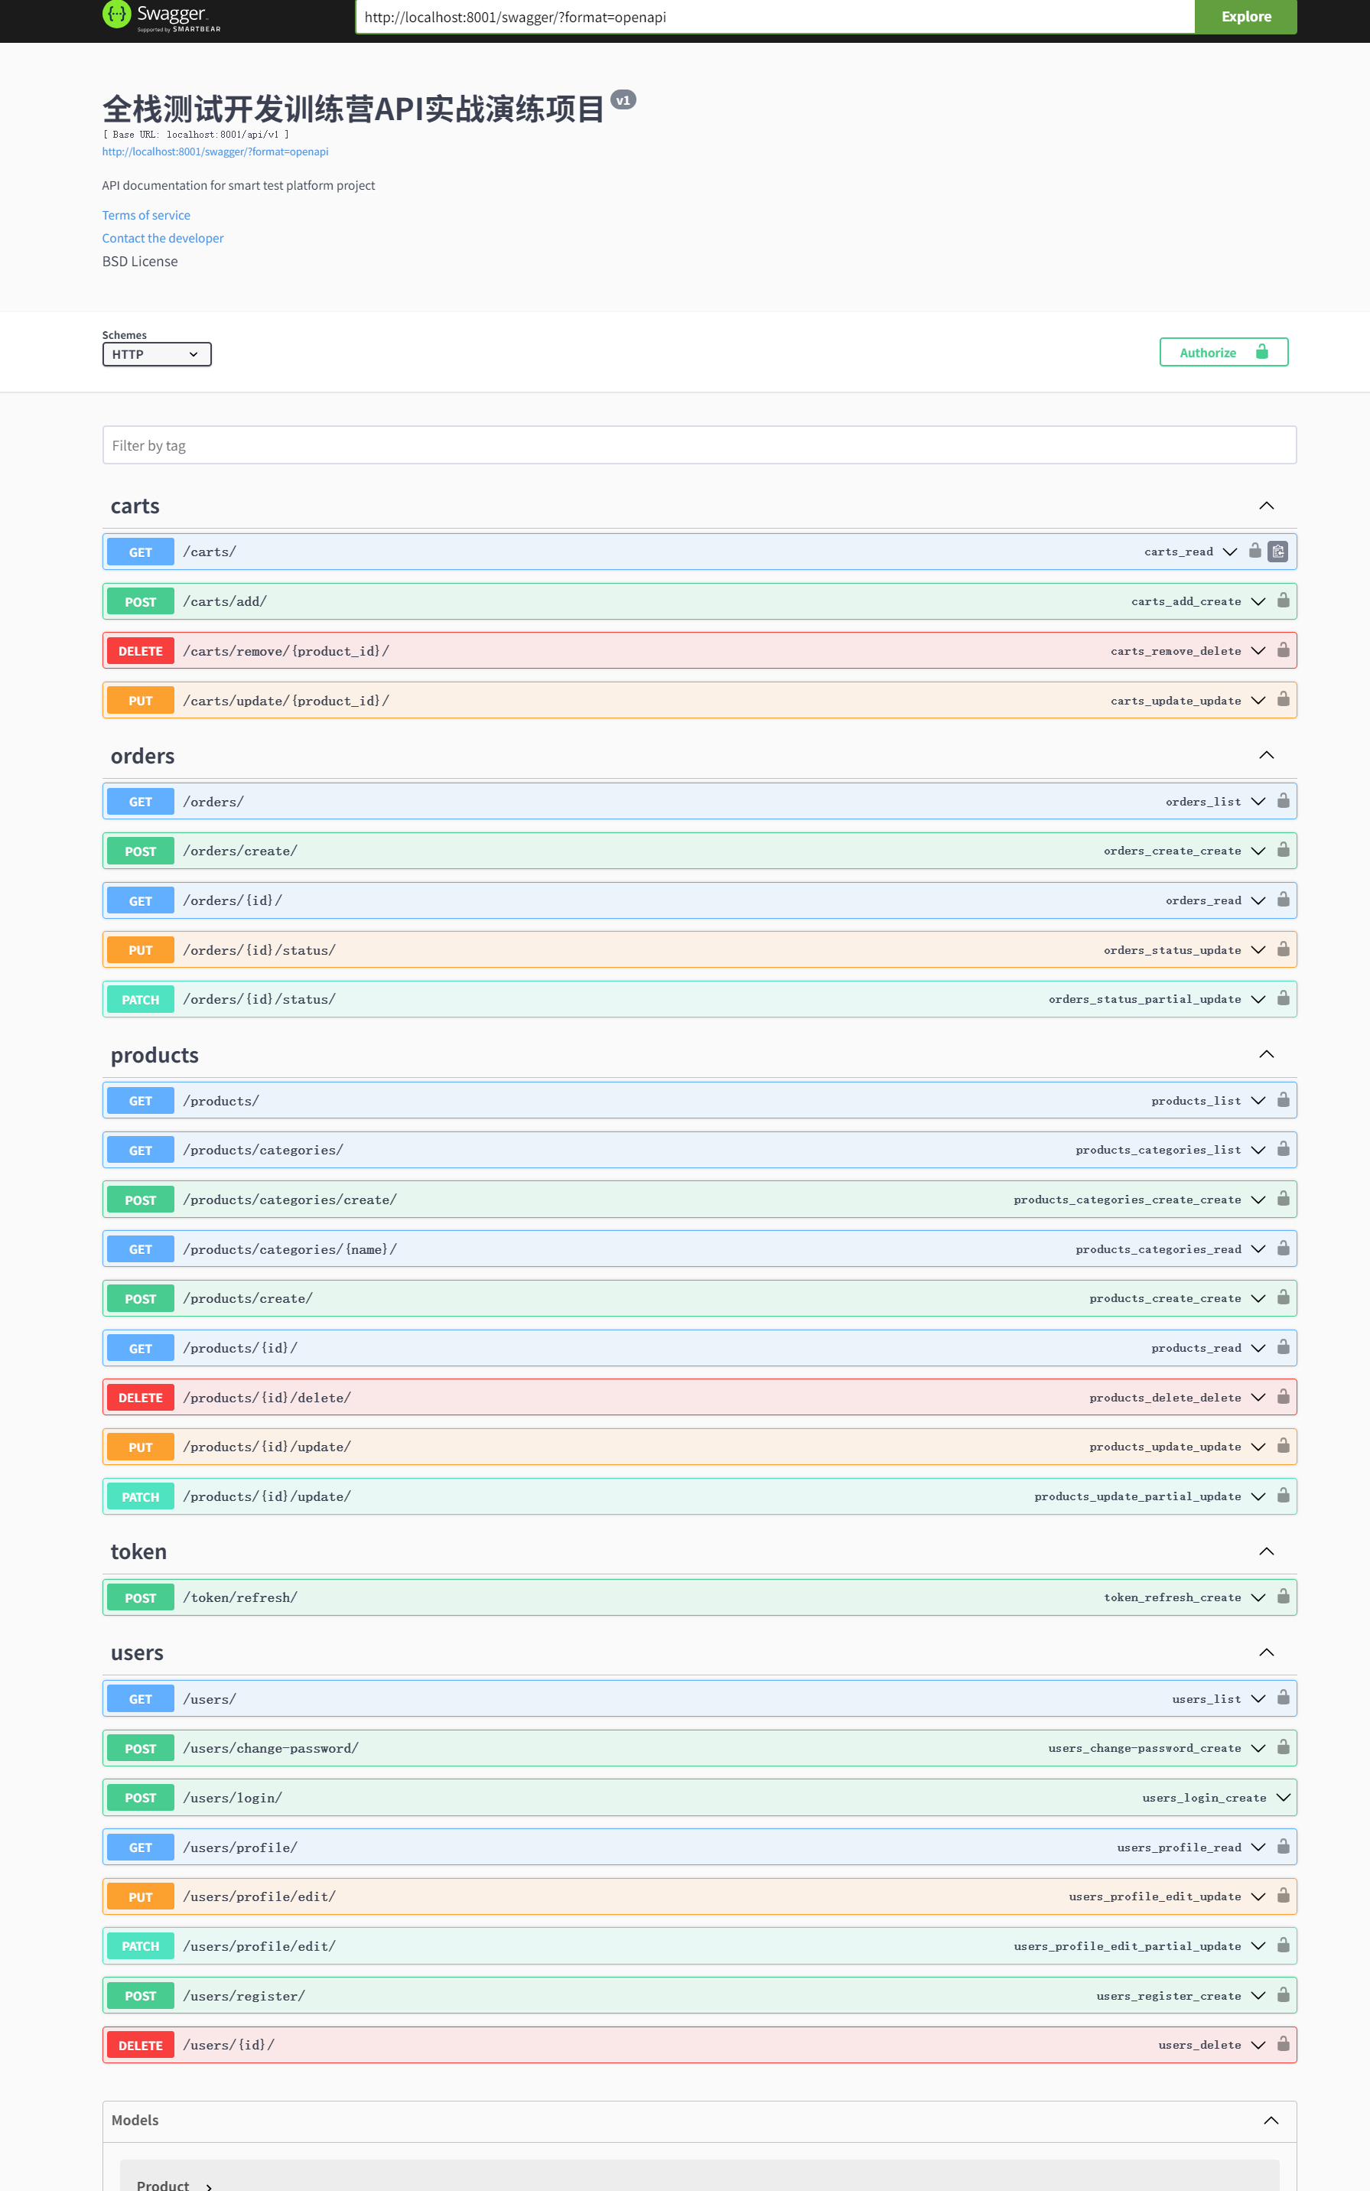
Task: Click the users_profile_edit_partial_update operation id
Action: pyautogui.click(x=1128, y=1945)
